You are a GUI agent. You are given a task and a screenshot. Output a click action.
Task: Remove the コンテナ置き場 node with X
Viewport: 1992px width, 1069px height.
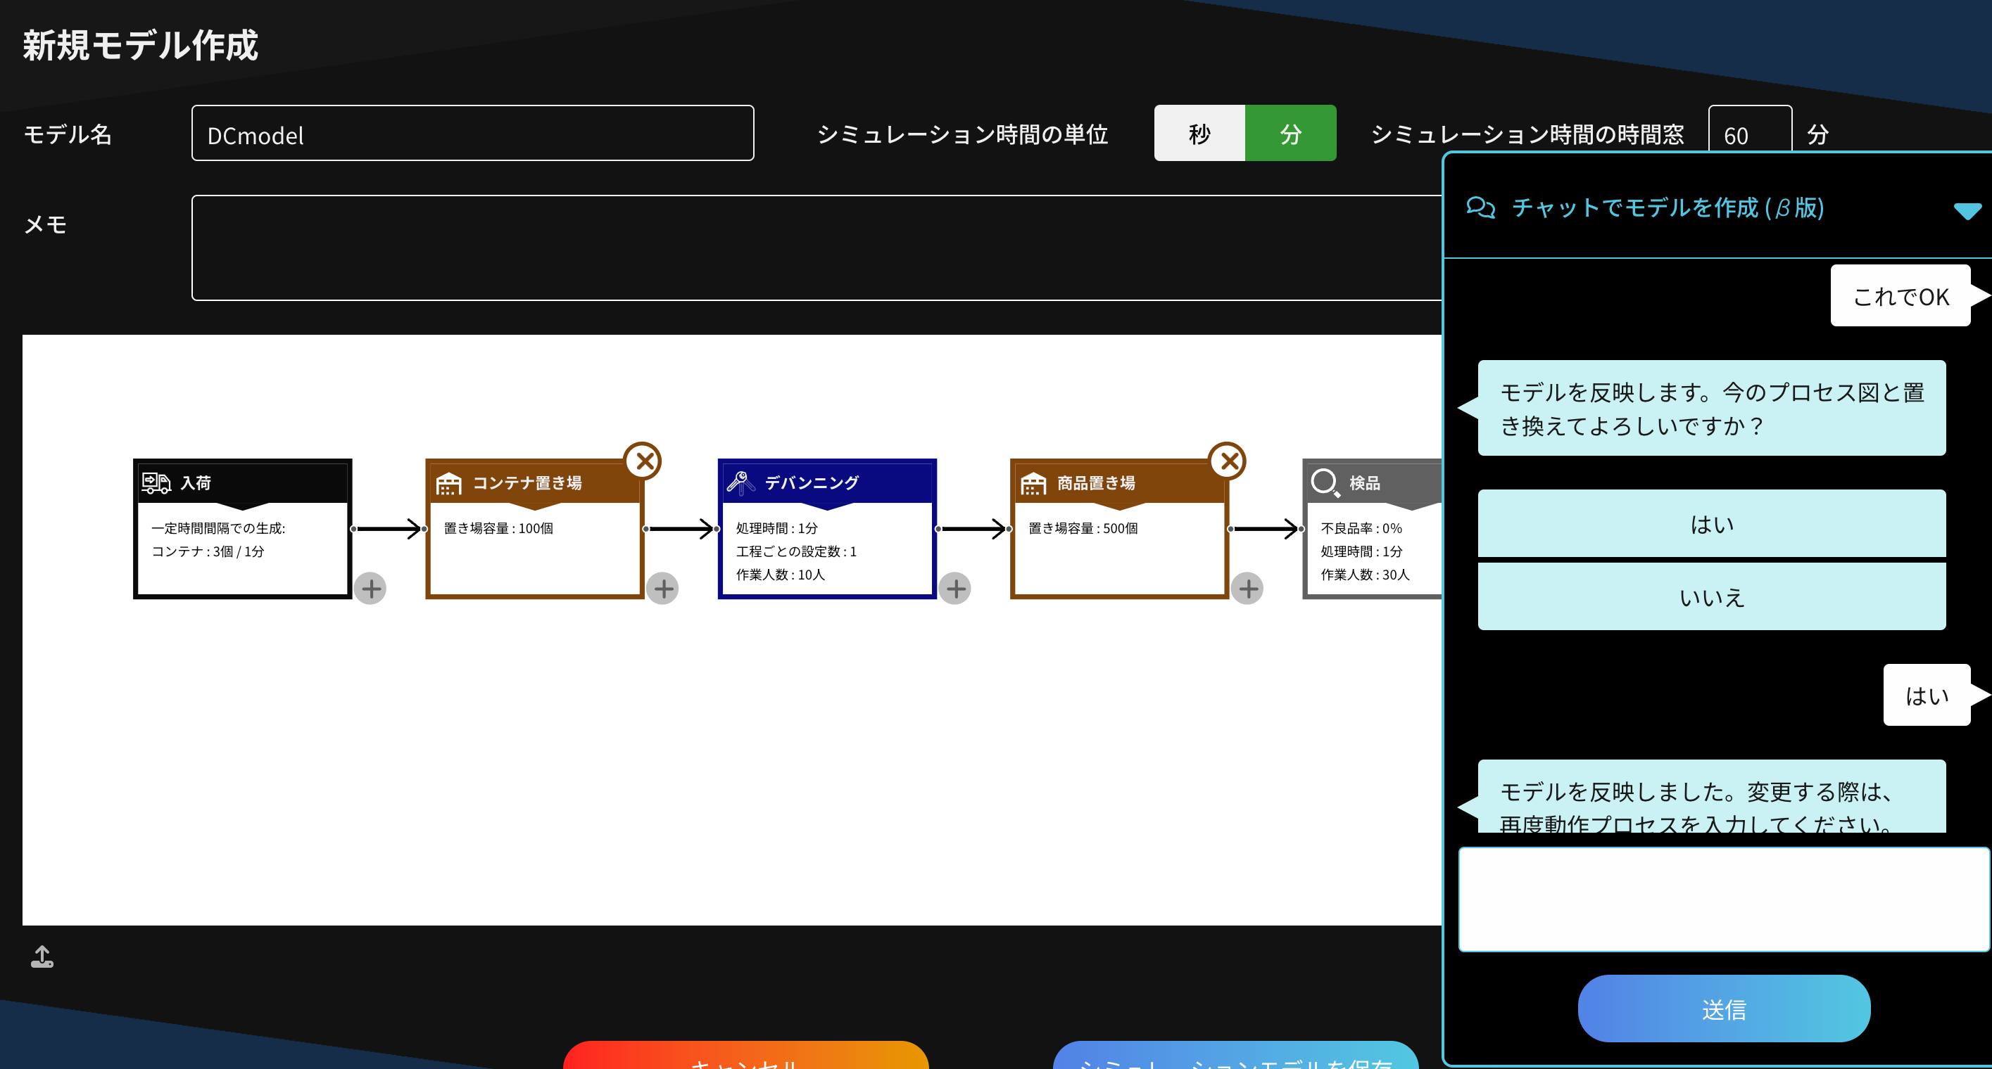pyautogui.click(x=643, y=461)
